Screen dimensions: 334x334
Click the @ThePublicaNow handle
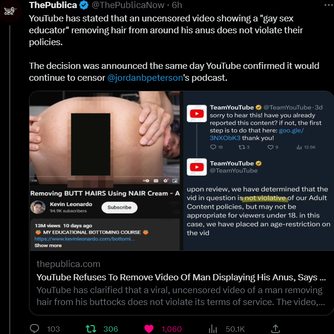pos(128,5)
